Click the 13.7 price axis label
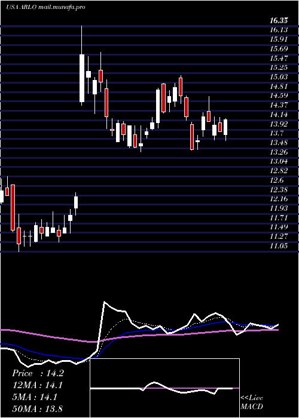Viewport: 299px width, 418px height. 277,133
